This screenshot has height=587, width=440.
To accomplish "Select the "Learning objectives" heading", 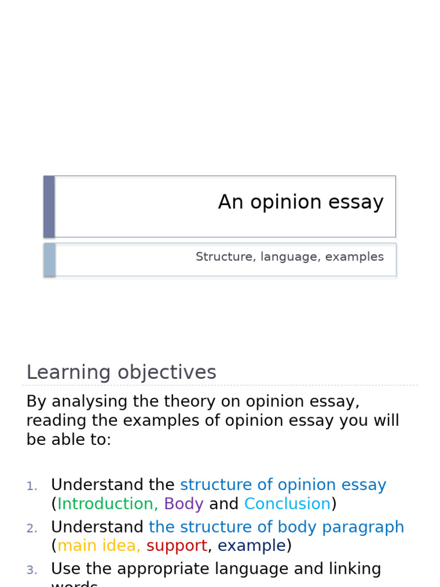I will pyautogui.click(x=121, y=373).
